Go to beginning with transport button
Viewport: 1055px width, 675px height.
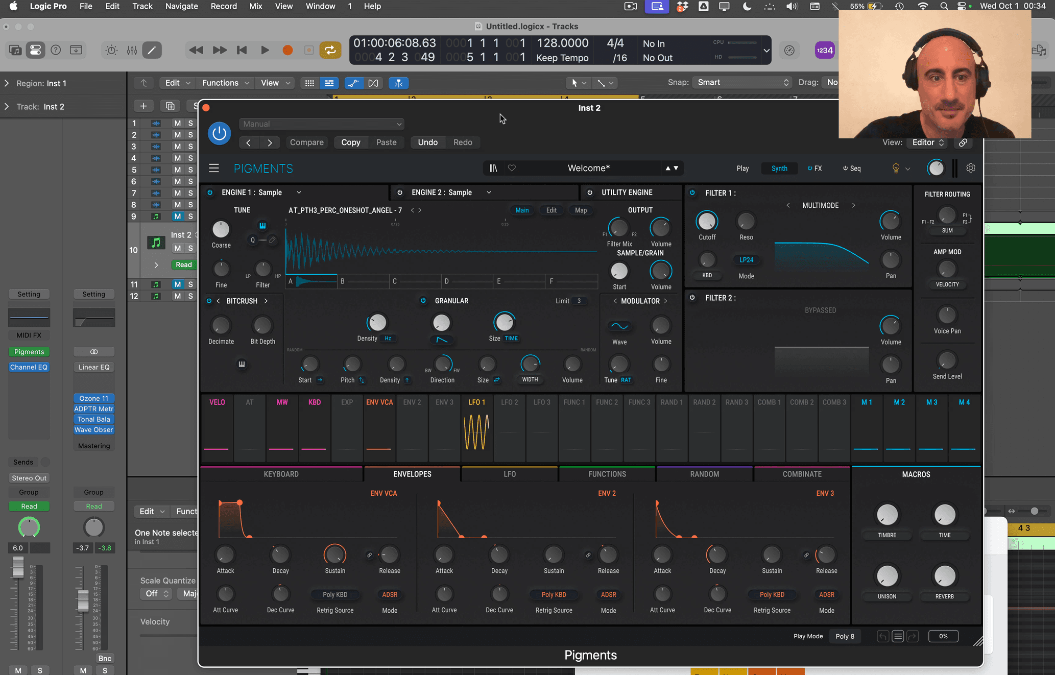(x=242, y=50)
